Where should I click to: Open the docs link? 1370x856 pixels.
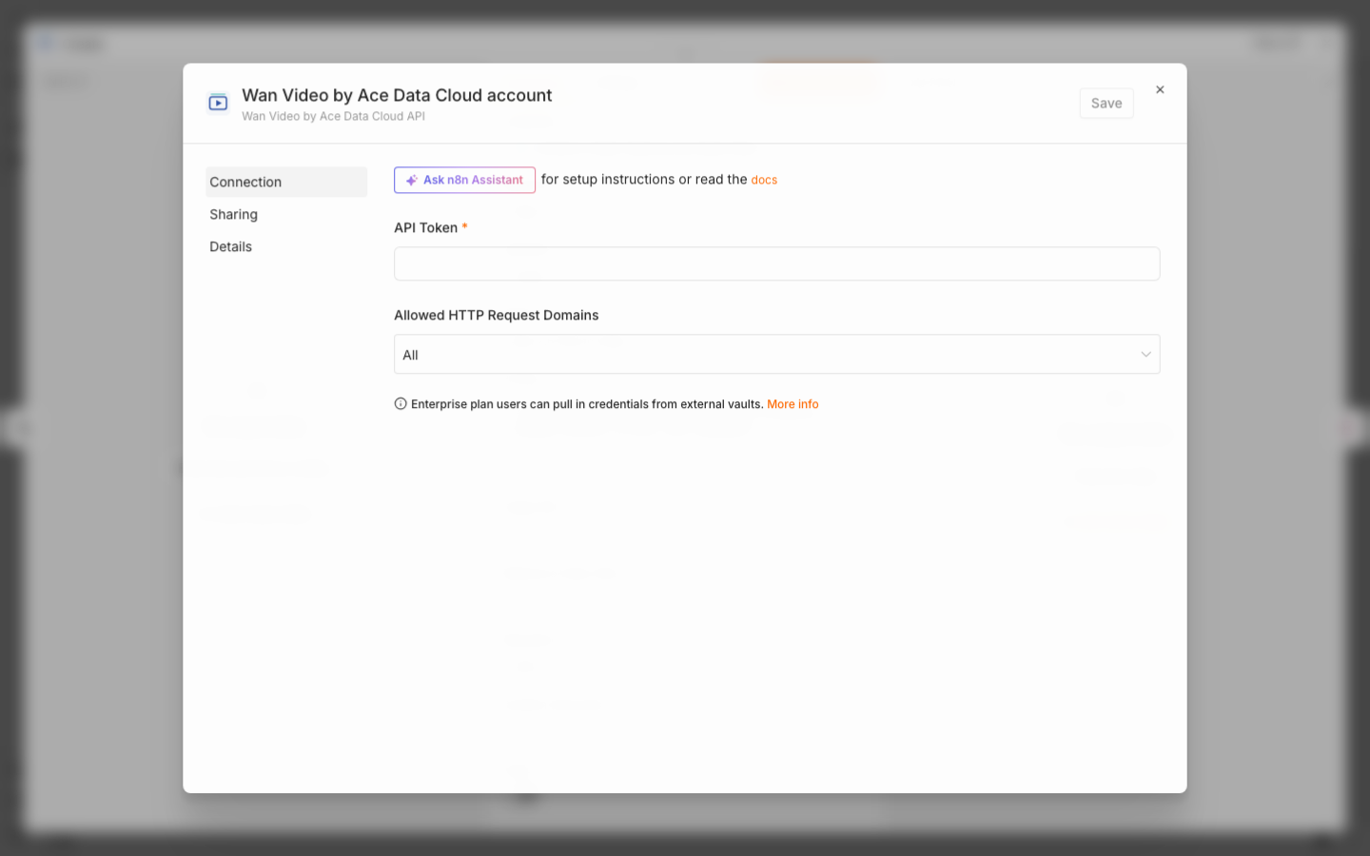coord(764,180)
